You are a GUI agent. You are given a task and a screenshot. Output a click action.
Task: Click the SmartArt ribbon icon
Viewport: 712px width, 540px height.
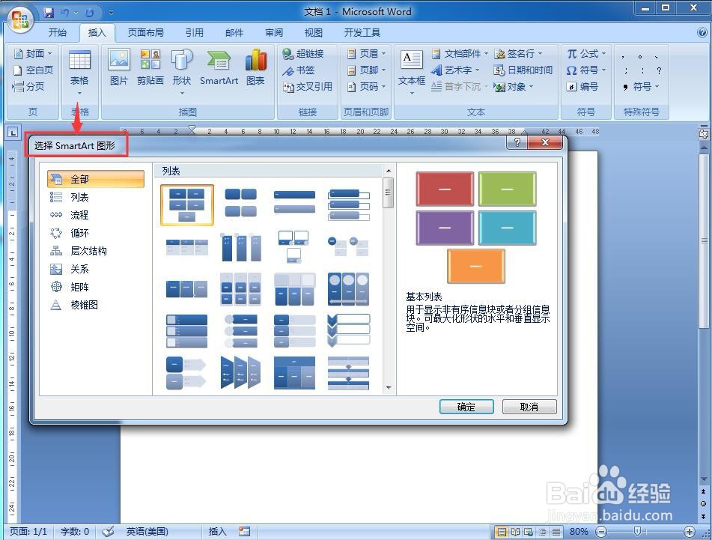tap(219, 67)
